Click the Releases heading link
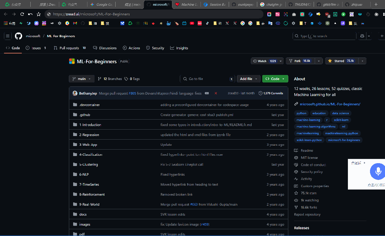 (302, 228)
